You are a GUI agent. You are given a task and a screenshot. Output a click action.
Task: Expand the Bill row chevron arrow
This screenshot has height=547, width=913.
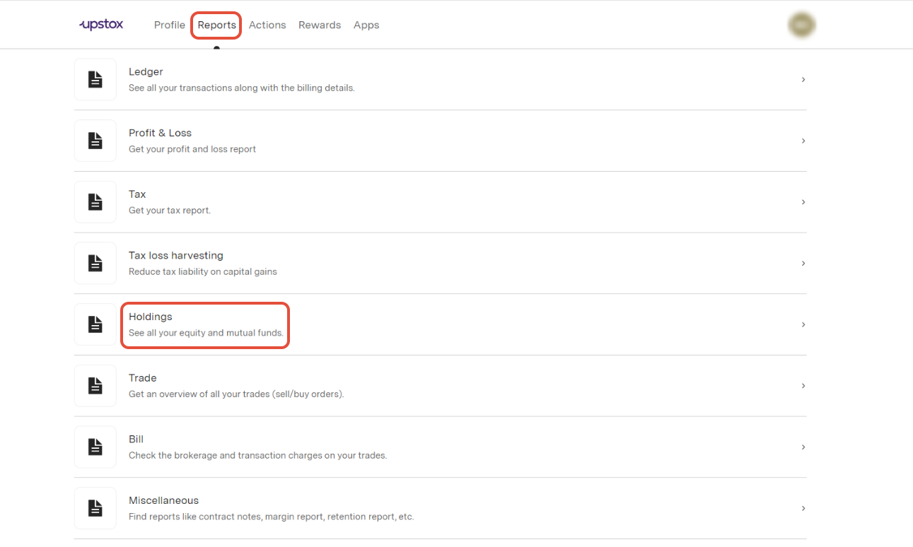coord(803,447)
